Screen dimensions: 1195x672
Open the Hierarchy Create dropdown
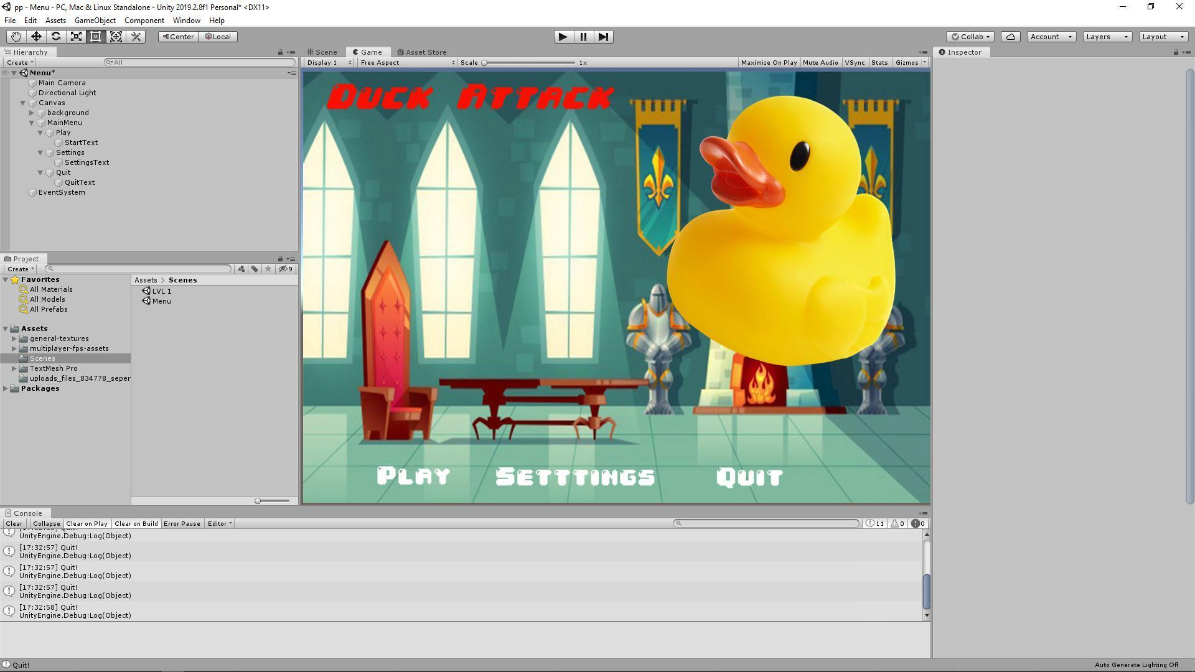(x=20, y=63)
